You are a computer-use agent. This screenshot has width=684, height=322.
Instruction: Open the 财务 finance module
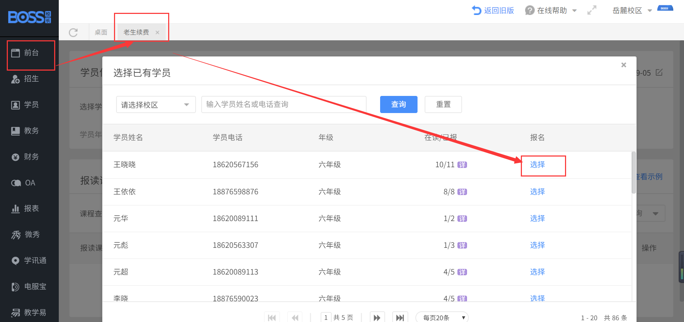tap(25, 157)
